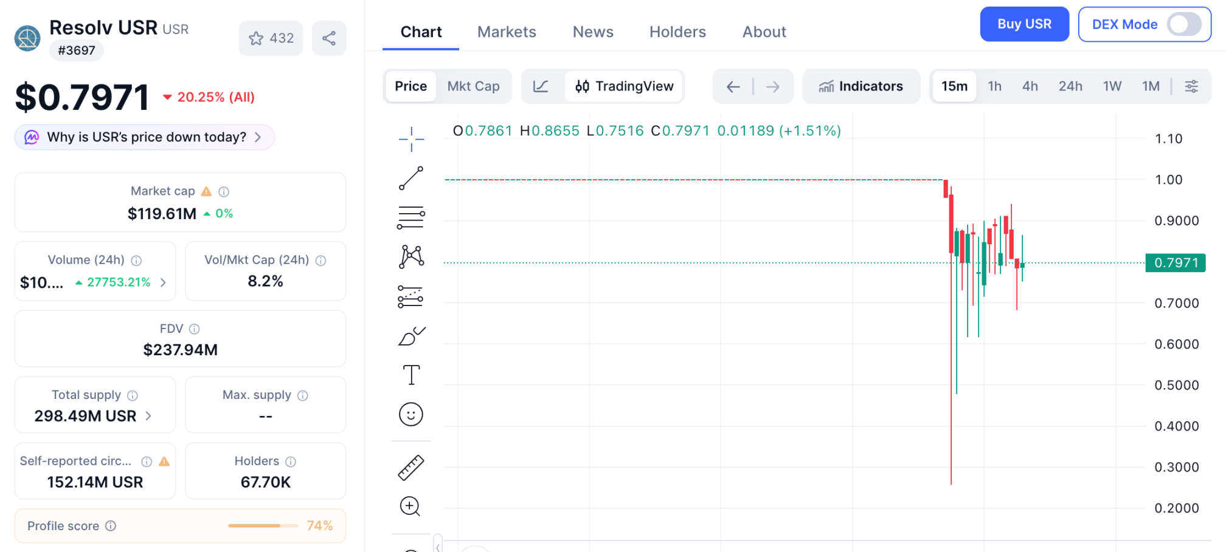Image resolution: width=1226 pixels, height=552 pixels.
Task: Select the crosshair cursor tool
Action: [411, 139]
